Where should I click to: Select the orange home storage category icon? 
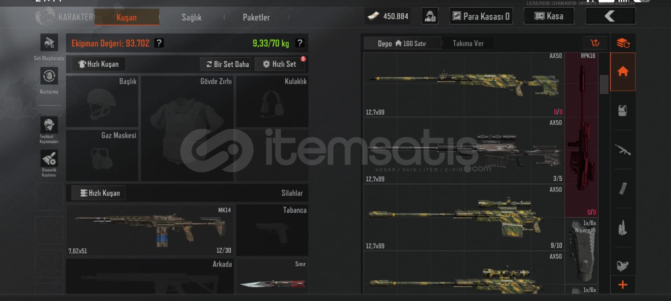tap(623, 72)
